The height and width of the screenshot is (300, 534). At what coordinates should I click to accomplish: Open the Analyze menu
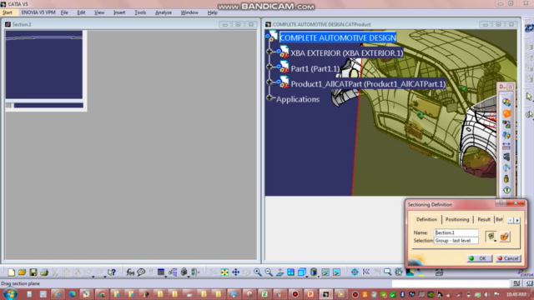coord(164,12)
